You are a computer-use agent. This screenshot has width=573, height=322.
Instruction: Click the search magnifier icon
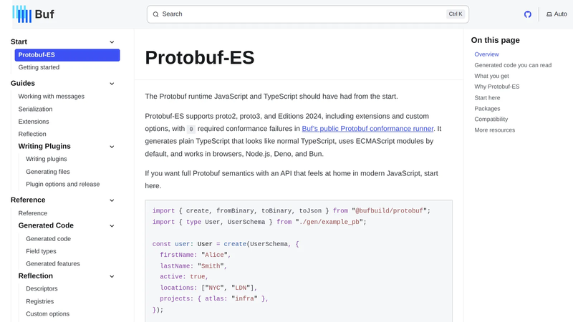[x=155, y=14]
